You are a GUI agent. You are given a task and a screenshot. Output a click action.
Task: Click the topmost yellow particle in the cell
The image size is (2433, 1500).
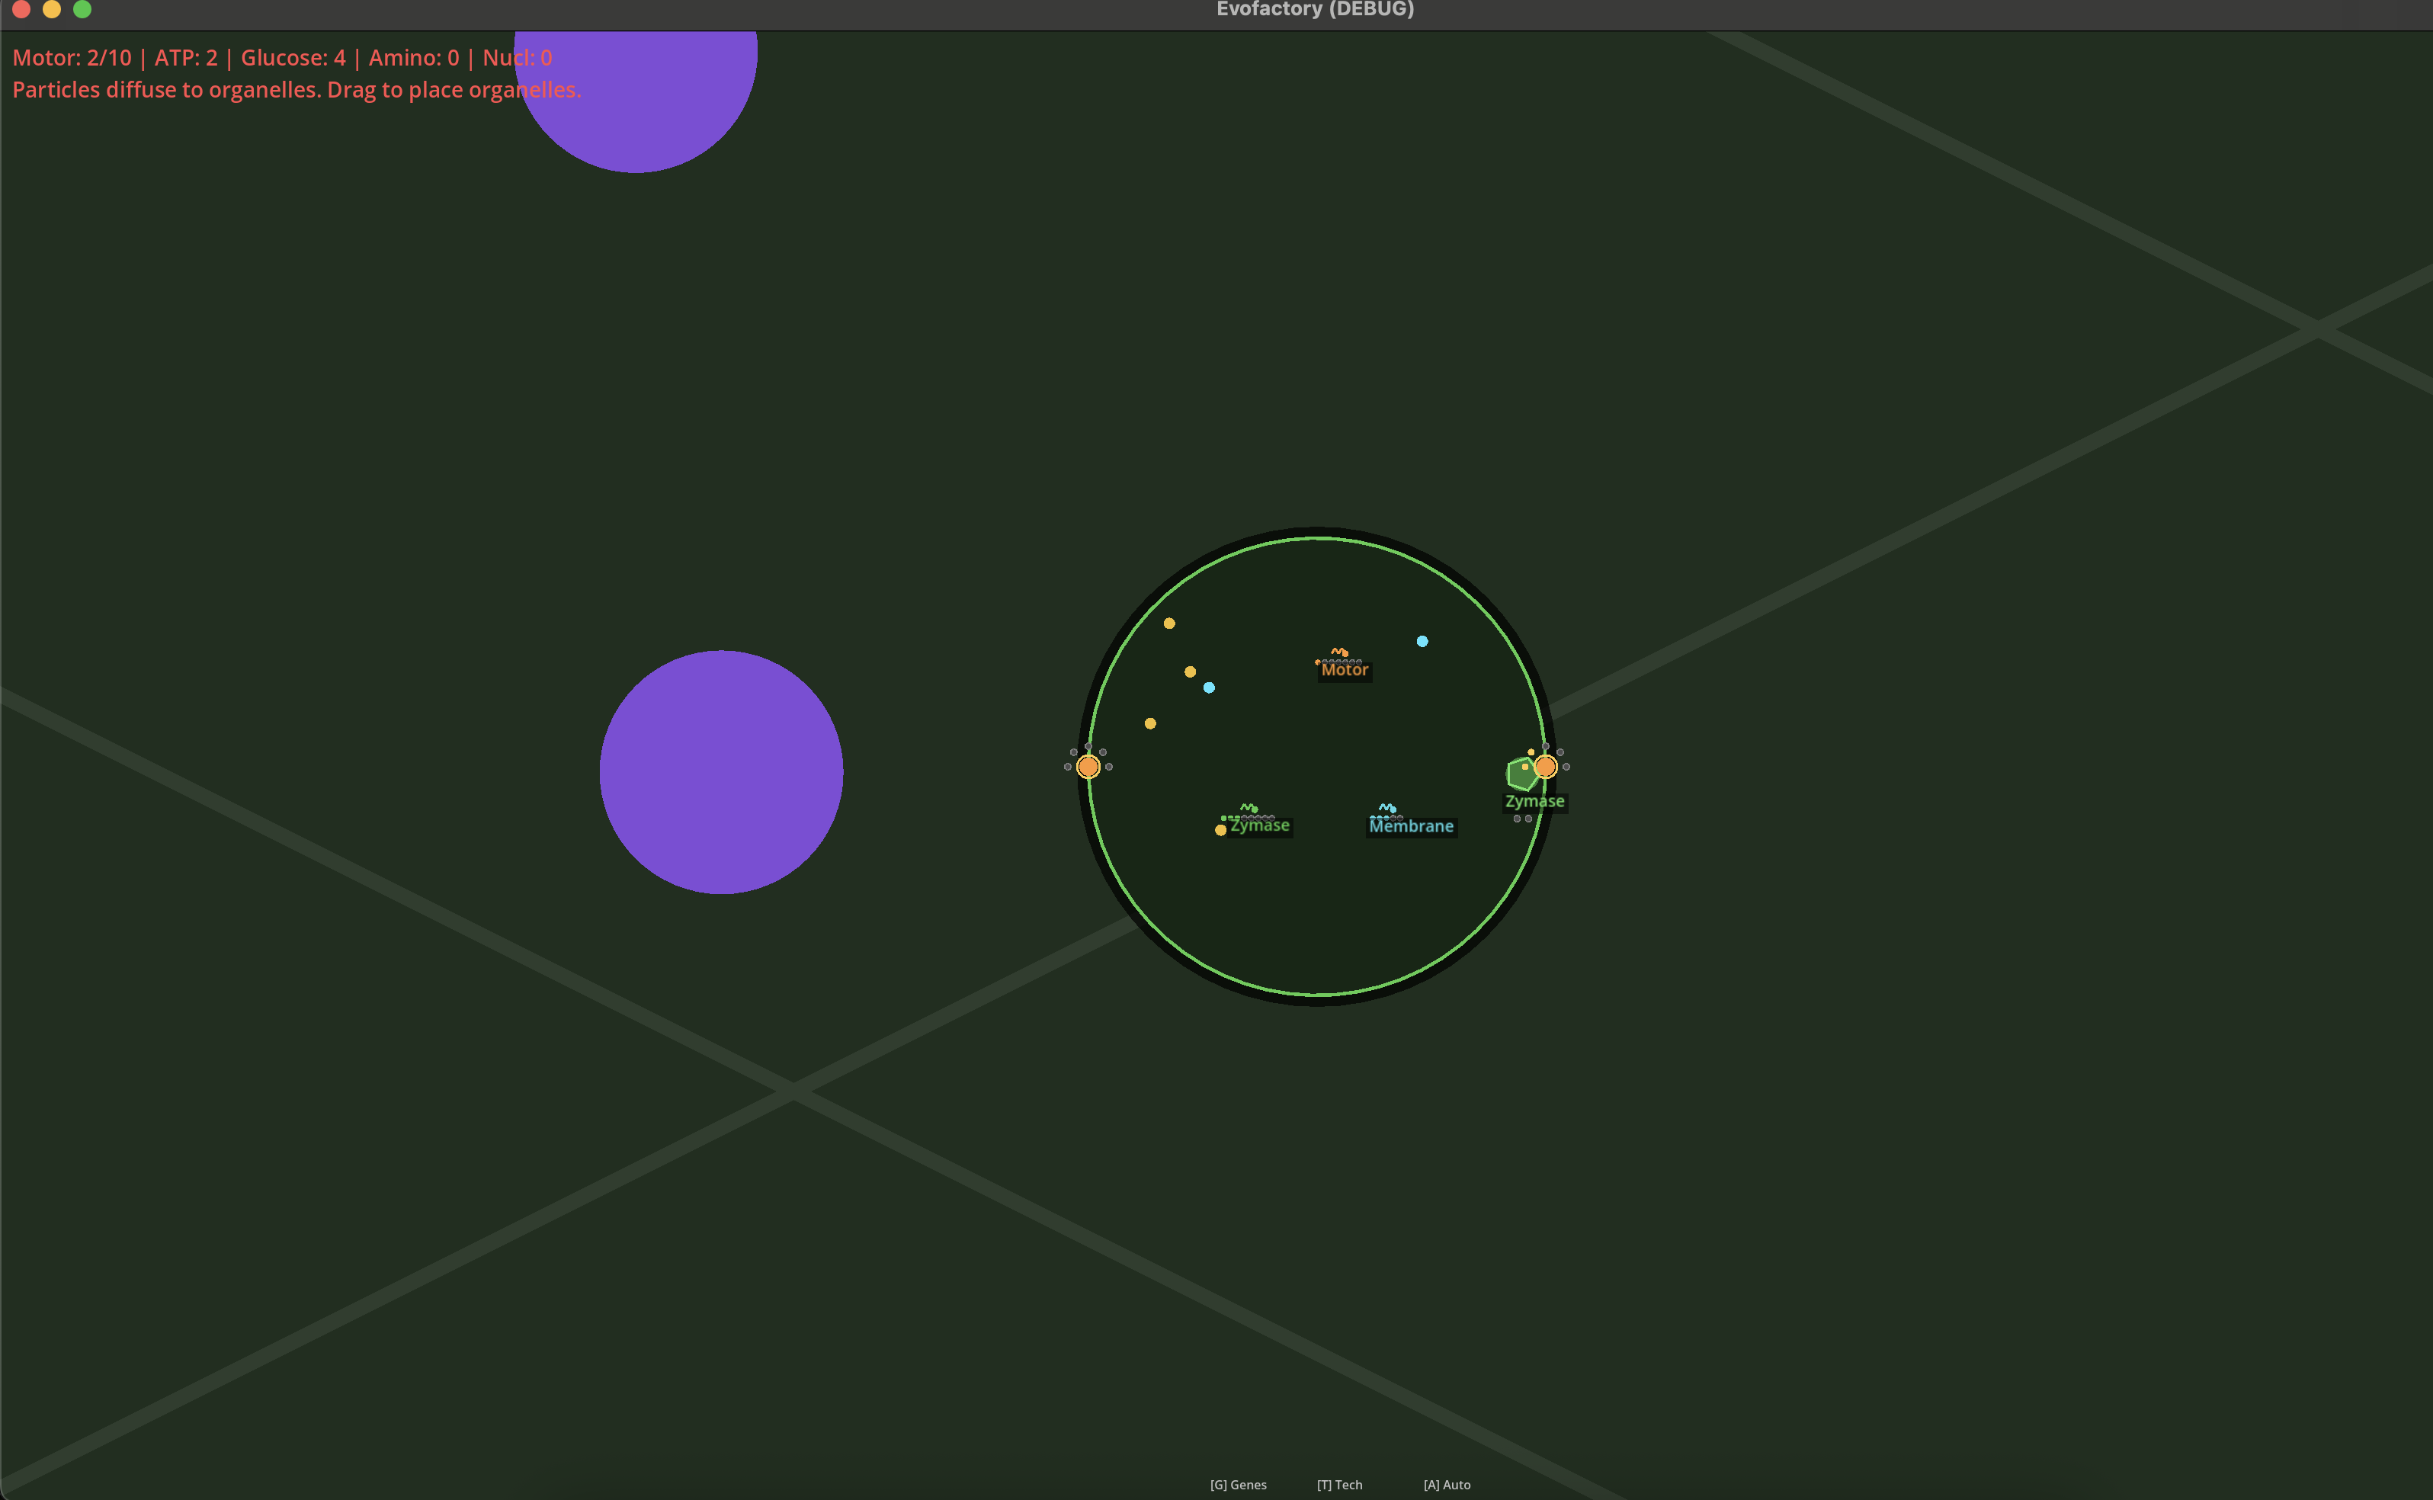[x=1169, y=623]
